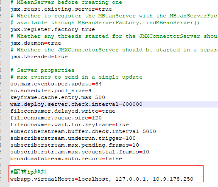
Task: Click the line subscriberstream.buffer.check.interval=5000
Action: coord(83,131)
